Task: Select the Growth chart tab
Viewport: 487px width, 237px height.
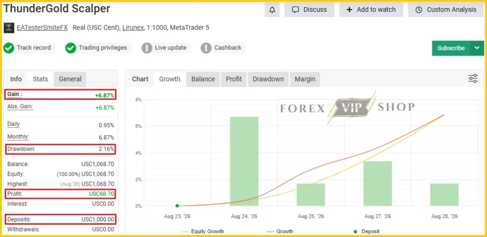Action: [170, 79]
